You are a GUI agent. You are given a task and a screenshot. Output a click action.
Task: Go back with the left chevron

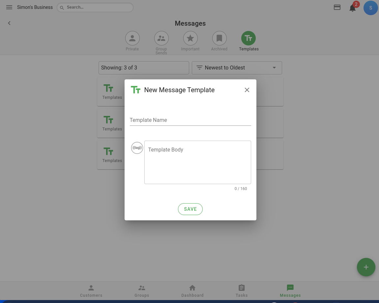pos(9,23)
